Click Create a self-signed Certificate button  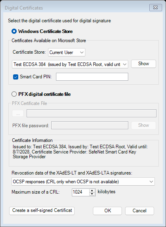click(x=42, y=211)
